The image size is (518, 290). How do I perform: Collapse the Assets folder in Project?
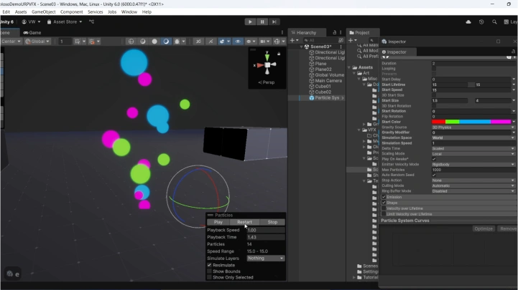(350, 67)
